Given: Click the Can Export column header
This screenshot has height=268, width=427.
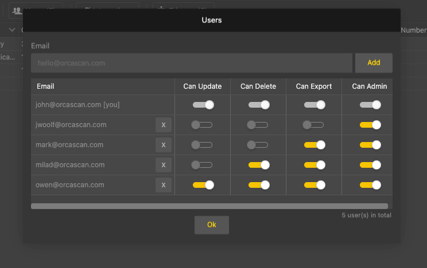Looking at the screenshot, I should [314, 86].
